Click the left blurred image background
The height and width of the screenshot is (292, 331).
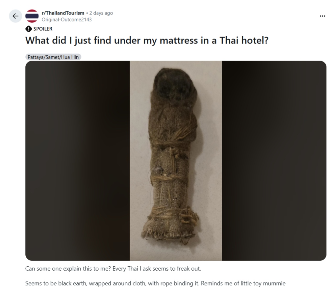click(77, 161)
